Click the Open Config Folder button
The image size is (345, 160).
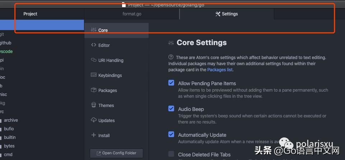tap(116, 153)
